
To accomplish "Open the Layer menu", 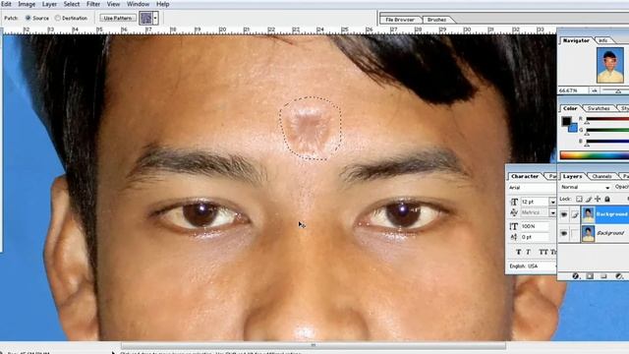I will tap(49, 4).
